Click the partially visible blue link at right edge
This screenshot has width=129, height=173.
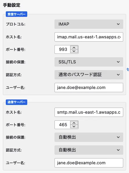(128, 69)
